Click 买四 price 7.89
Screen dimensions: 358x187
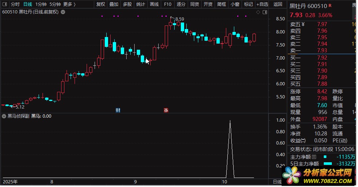[322, 77]
